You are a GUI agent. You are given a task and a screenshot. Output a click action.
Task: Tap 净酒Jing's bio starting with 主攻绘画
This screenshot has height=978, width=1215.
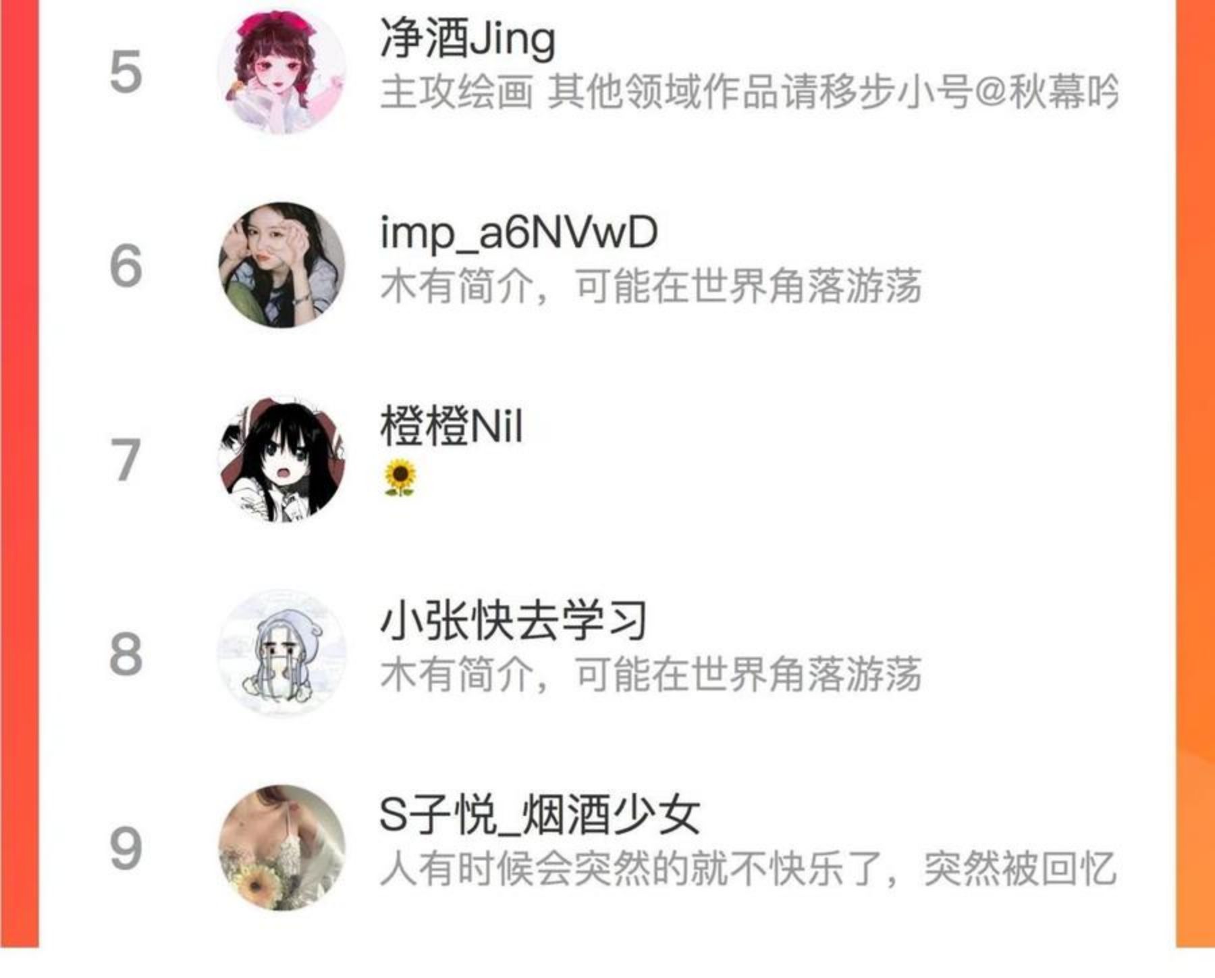point(749,93)
